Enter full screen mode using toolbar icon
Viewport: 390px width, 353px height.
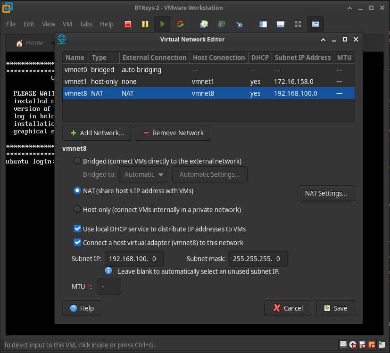298,24
